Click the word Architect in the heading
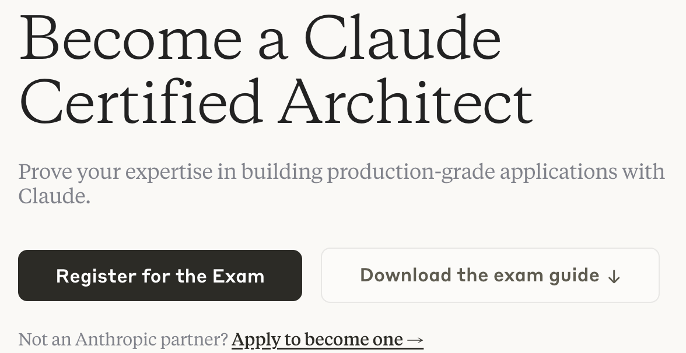This screenshot has height=353, width=686. click(x=405, y=103)
